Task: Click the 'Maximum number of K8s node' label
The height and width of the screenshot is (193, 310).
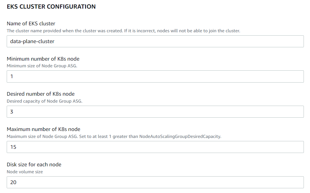Action: (x=44, y=129)
